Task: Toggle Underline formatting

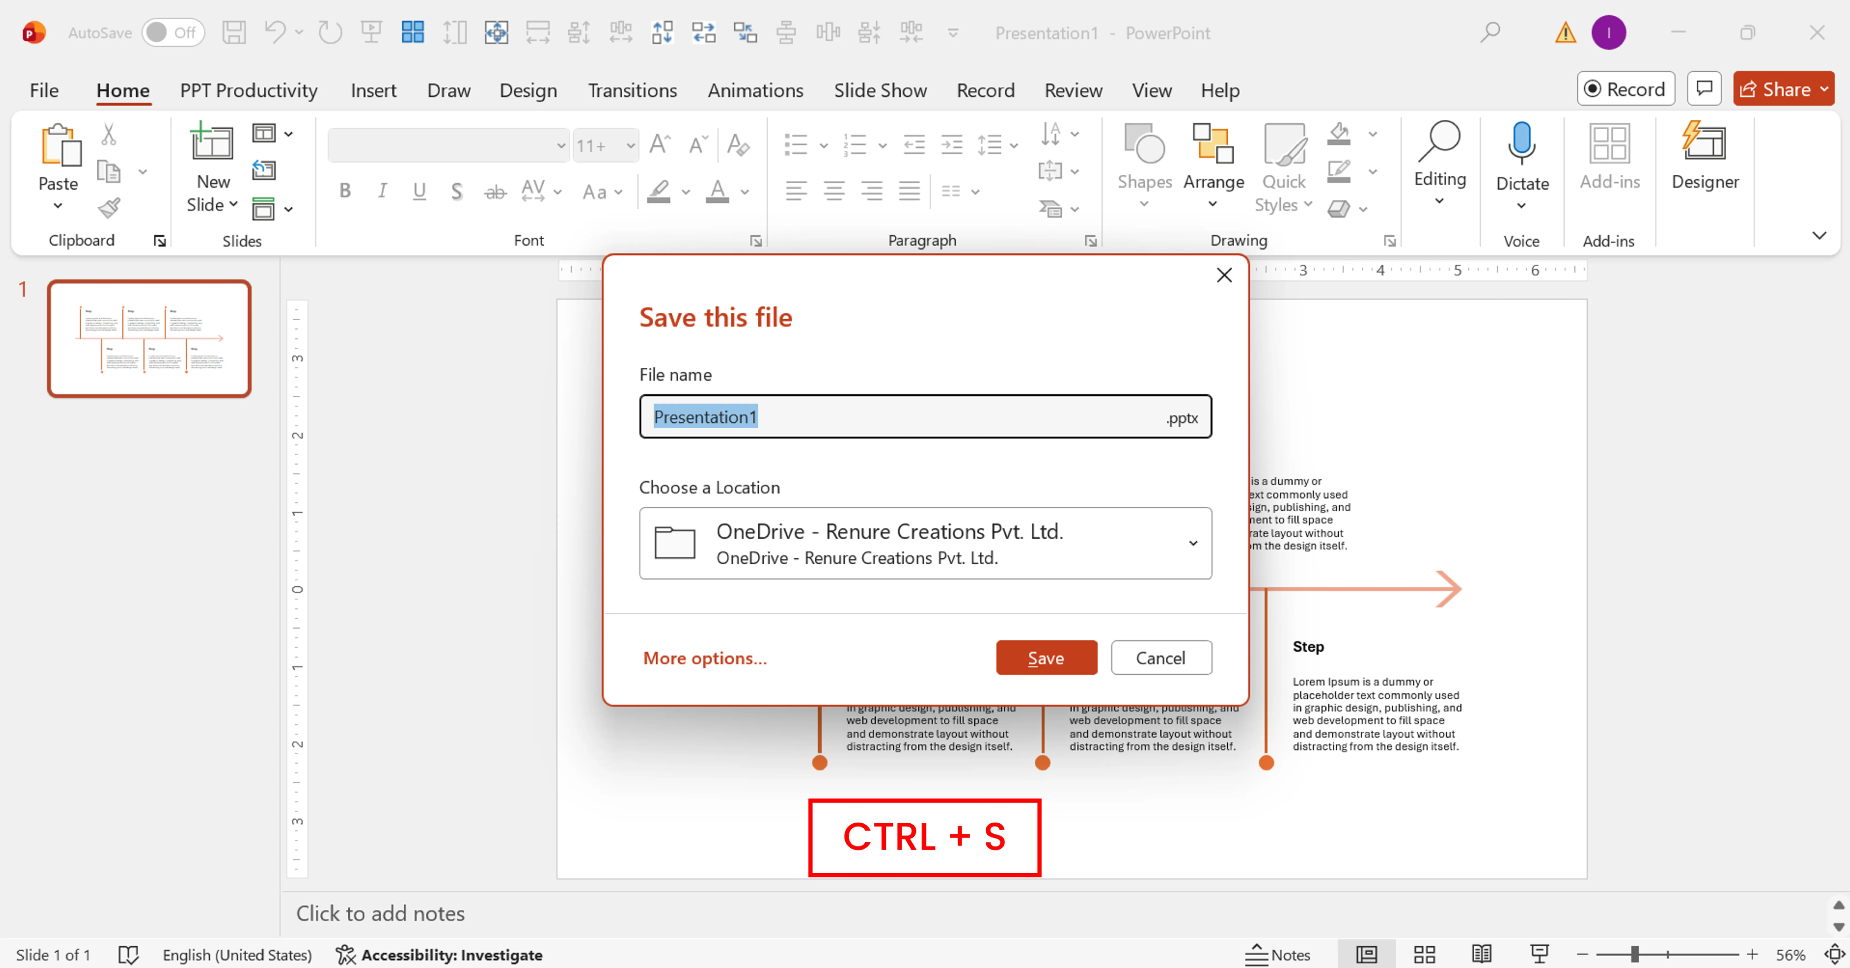Action: [x=419, y=191]
